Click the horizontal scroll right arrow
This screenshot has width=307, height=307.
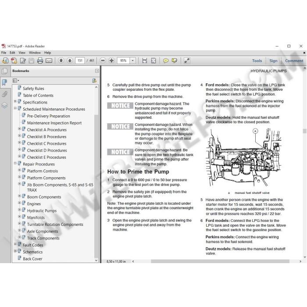click(x=300, y=261)
